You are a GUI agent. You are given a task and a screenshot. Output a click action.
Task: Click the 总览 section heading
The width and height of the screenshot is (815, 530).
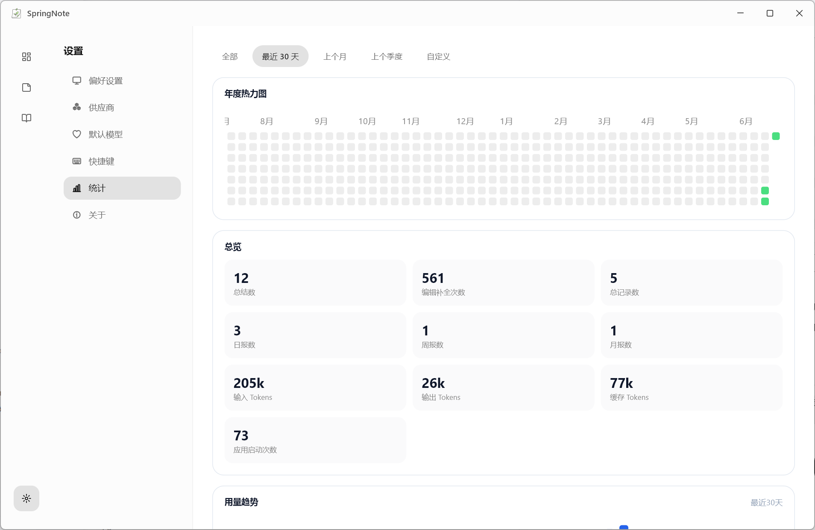coord(233,247)
